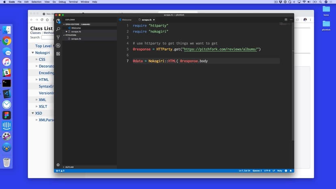336x189 pixels.
Task: Open the Extensions view
Action: tap(58, 54)
